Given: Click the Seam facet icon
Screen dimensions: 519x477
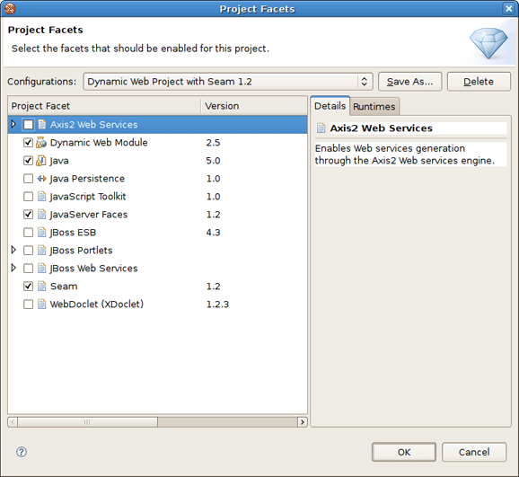Looking at the screenshot, I should [41, 286].
